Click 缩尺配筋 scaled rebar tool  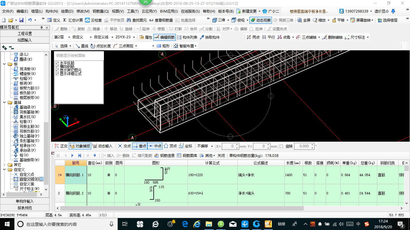click(x=142, y=155)
